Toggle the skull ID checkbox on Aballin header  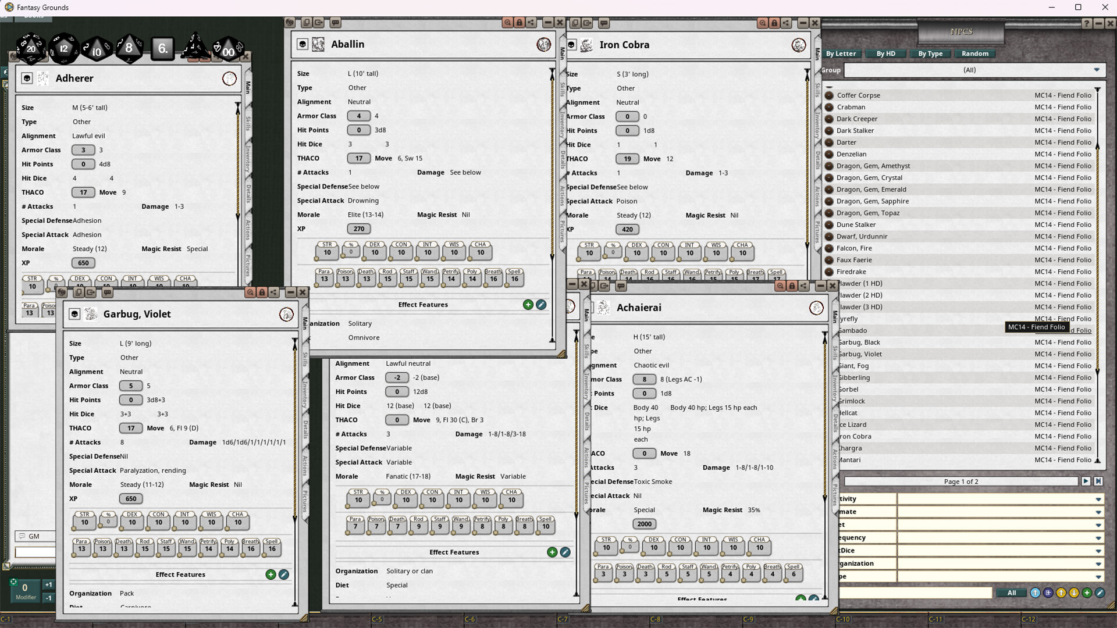(303, 44)
